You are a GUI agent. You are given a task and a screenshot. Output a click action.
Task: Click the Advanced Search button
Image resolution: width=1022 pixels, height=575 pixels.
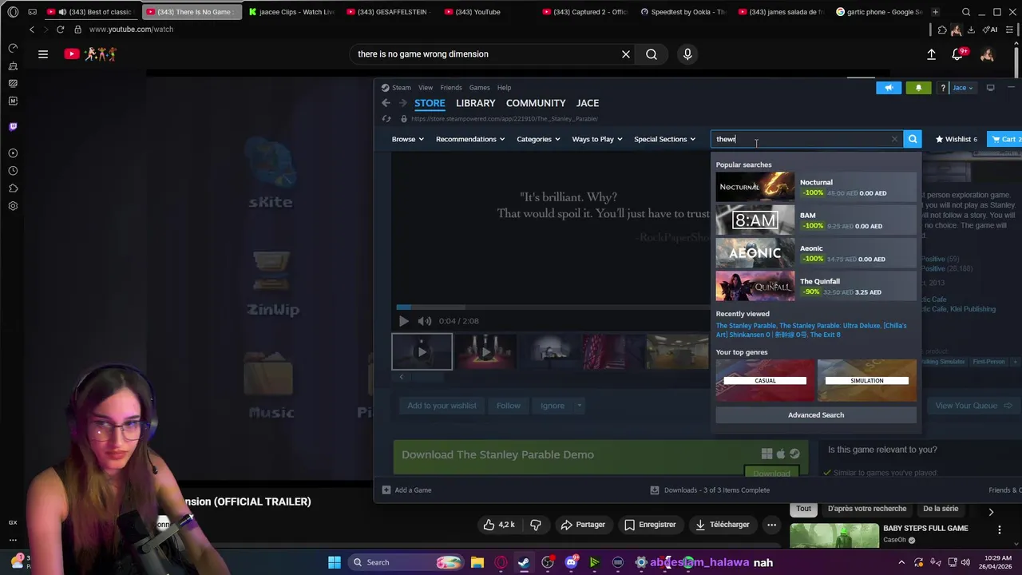click(816, 414)
